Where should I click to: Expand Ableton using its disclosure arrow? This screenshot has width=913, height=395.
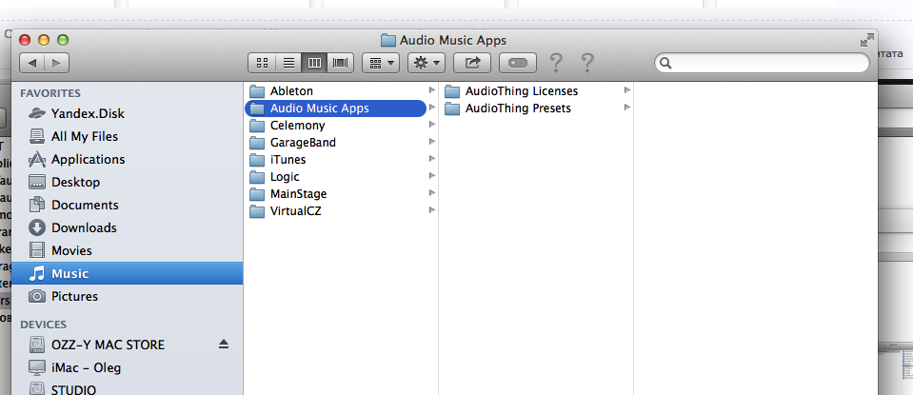432,90
